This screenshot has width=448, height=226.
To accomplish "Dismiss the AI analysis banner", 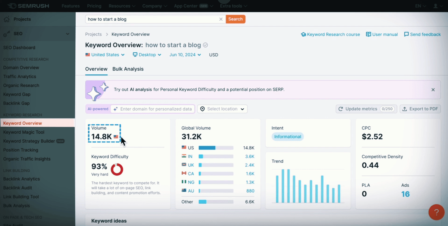I will point(433,90).
